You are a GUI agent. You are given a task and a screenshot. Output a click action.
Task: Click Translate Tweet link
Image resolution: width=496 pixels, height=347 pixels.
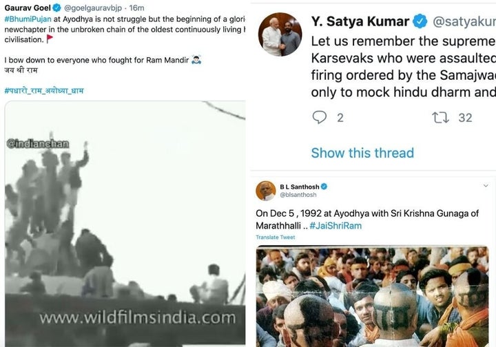click(276, 237)
